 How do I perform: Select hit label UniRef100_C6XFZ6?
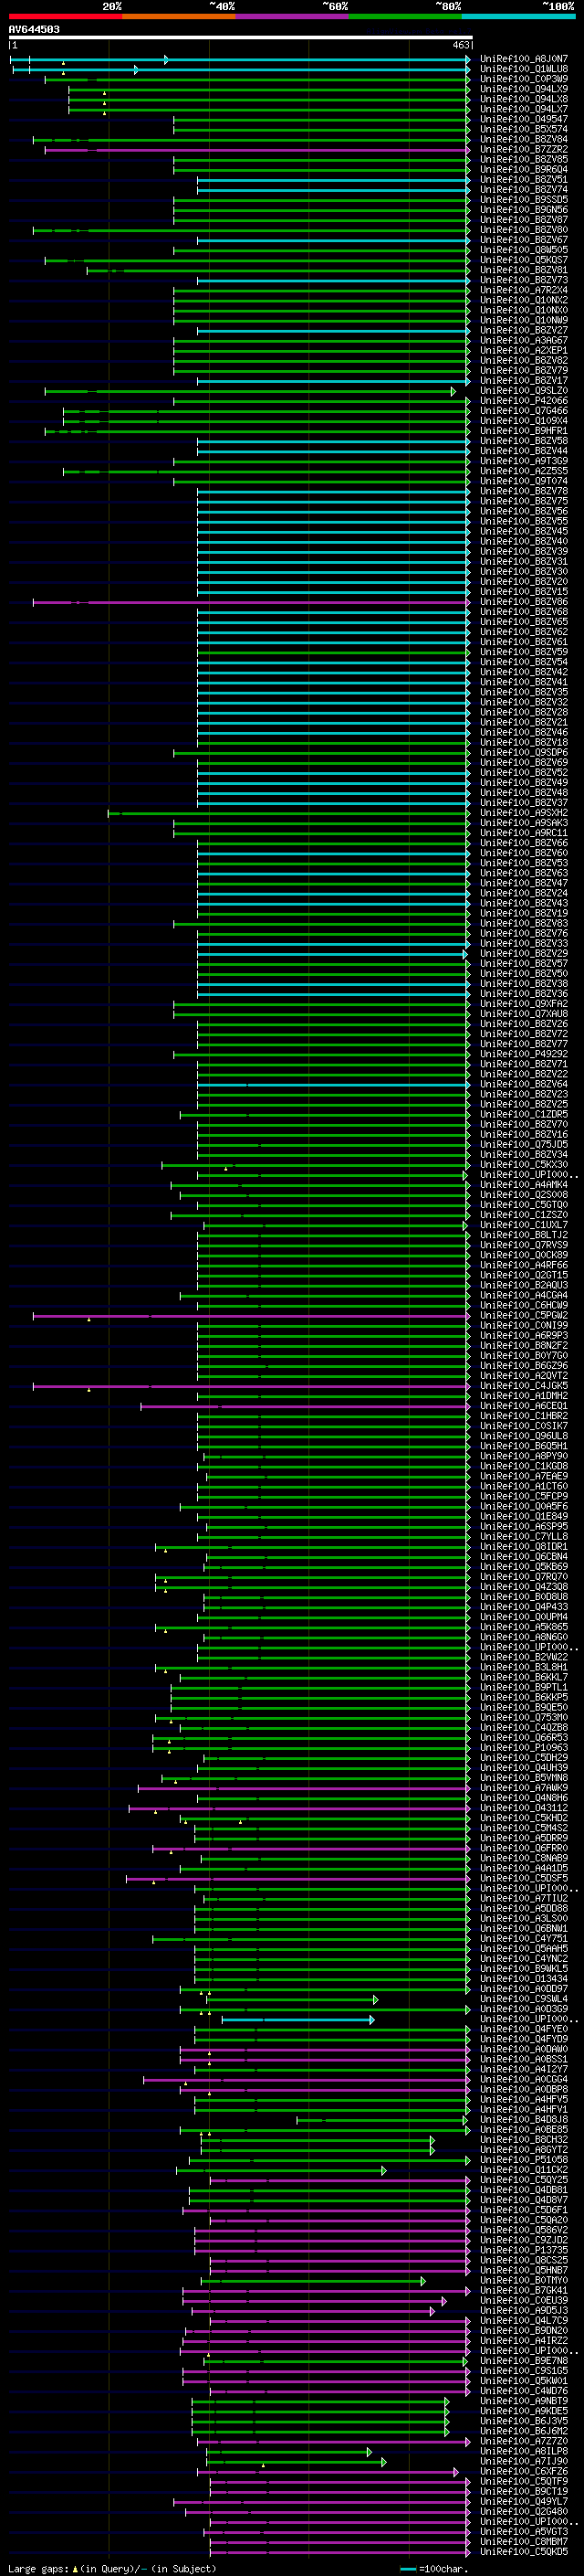point(524,2471)
